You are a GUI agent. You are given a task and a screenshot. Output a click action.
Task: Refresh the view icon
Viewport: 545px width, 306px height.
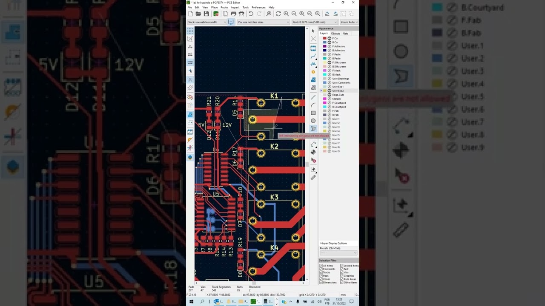(x=278, y=14)
